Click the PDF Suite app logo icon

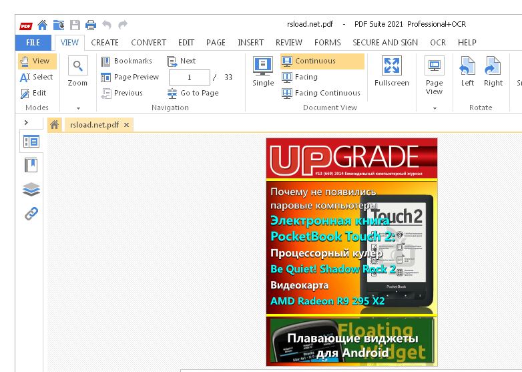pyautogui.click(x=26, y=25)
